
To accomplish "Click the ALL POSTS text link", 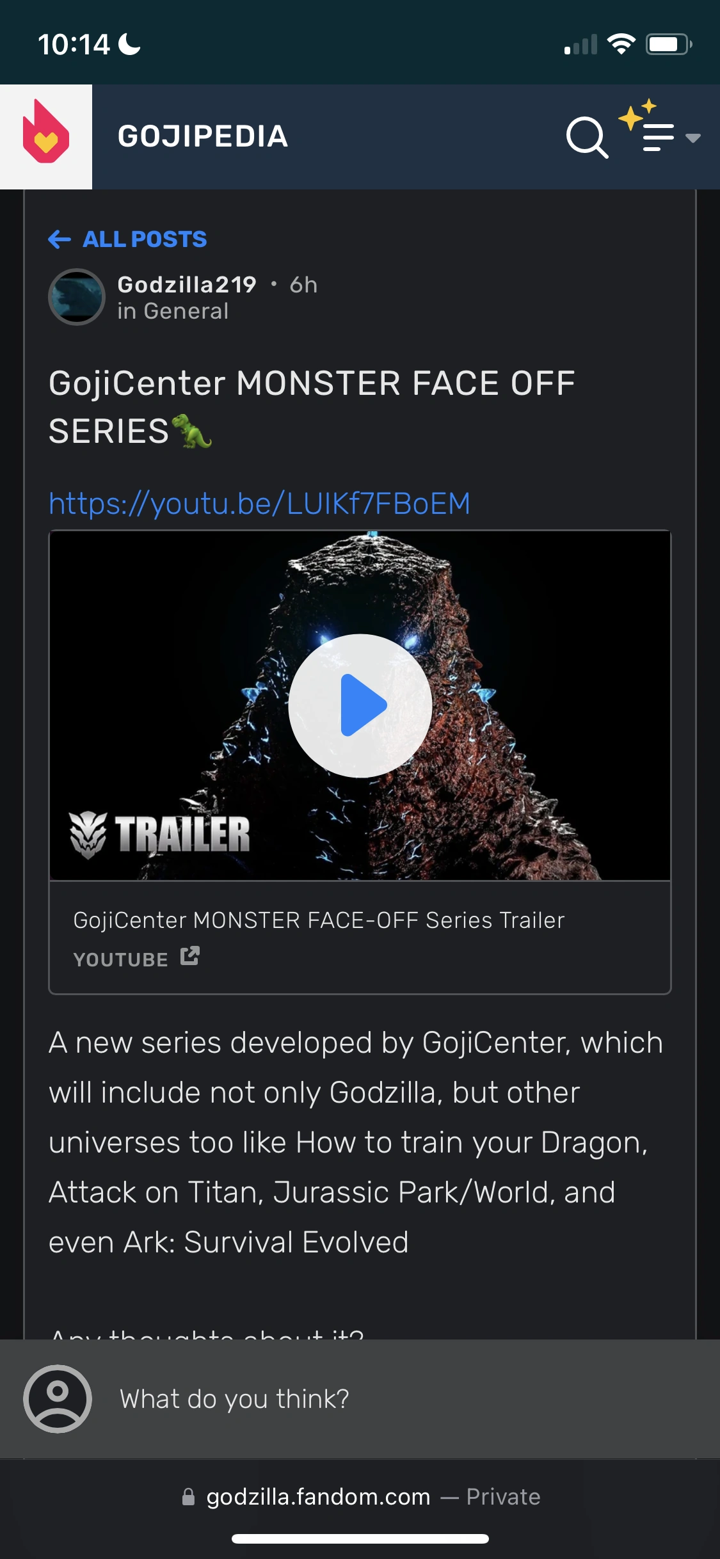I will pos(145,239).
